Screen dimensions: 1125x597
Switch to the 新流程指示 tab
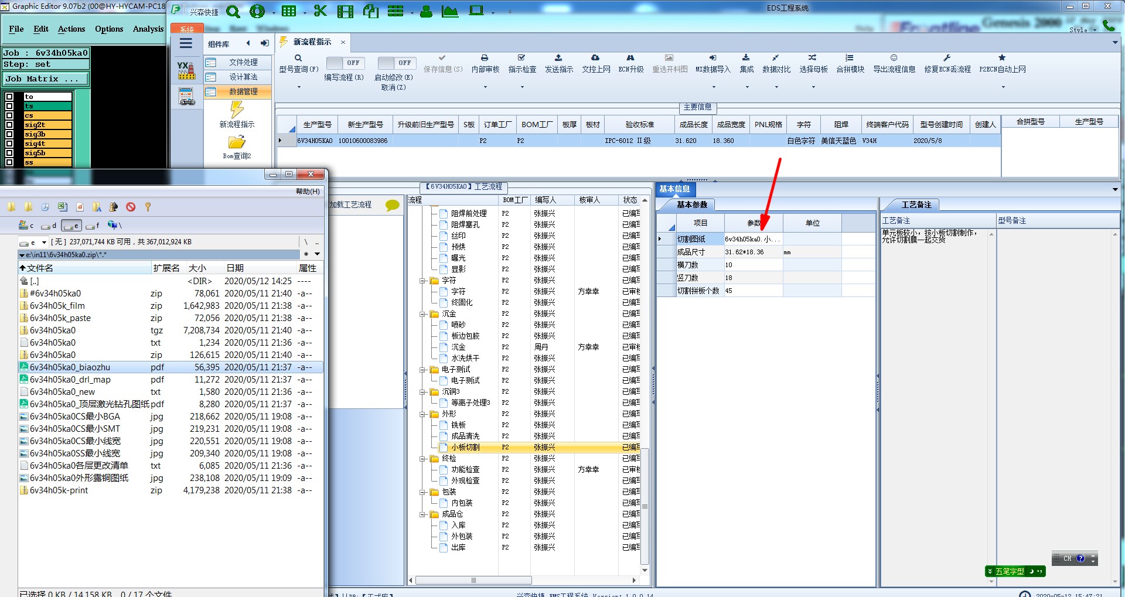pos(312,42)
